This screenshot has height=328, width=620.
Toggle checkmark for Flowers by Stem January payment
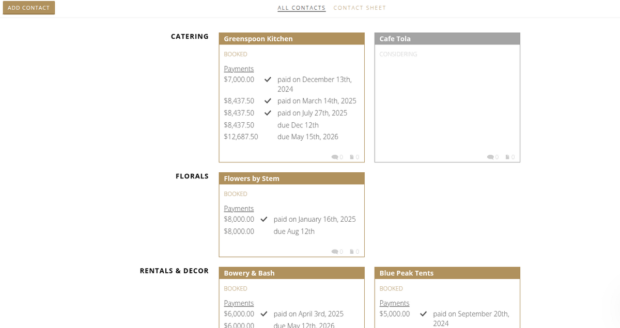pyautogui.click(x=264, y=219)
